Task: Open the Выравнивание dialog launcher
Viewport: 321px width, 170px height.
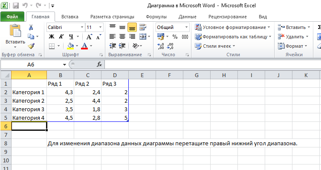Action: [150, 55]
